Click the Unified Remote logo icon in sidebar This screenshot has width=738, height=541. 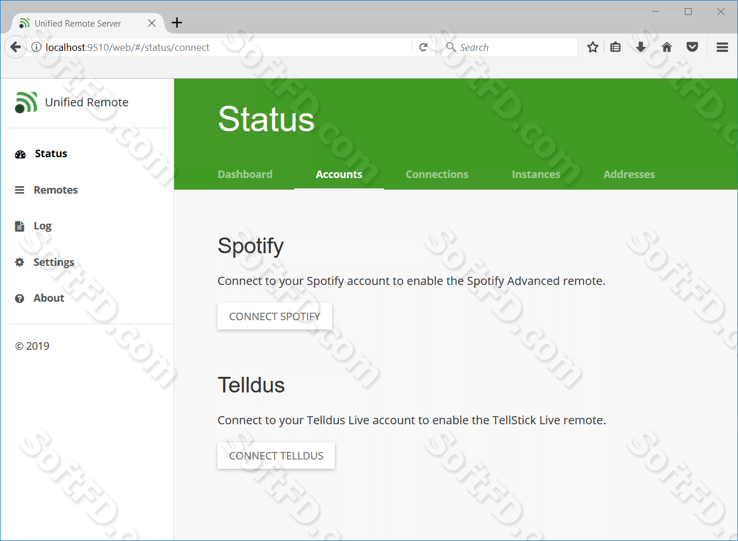26,102
